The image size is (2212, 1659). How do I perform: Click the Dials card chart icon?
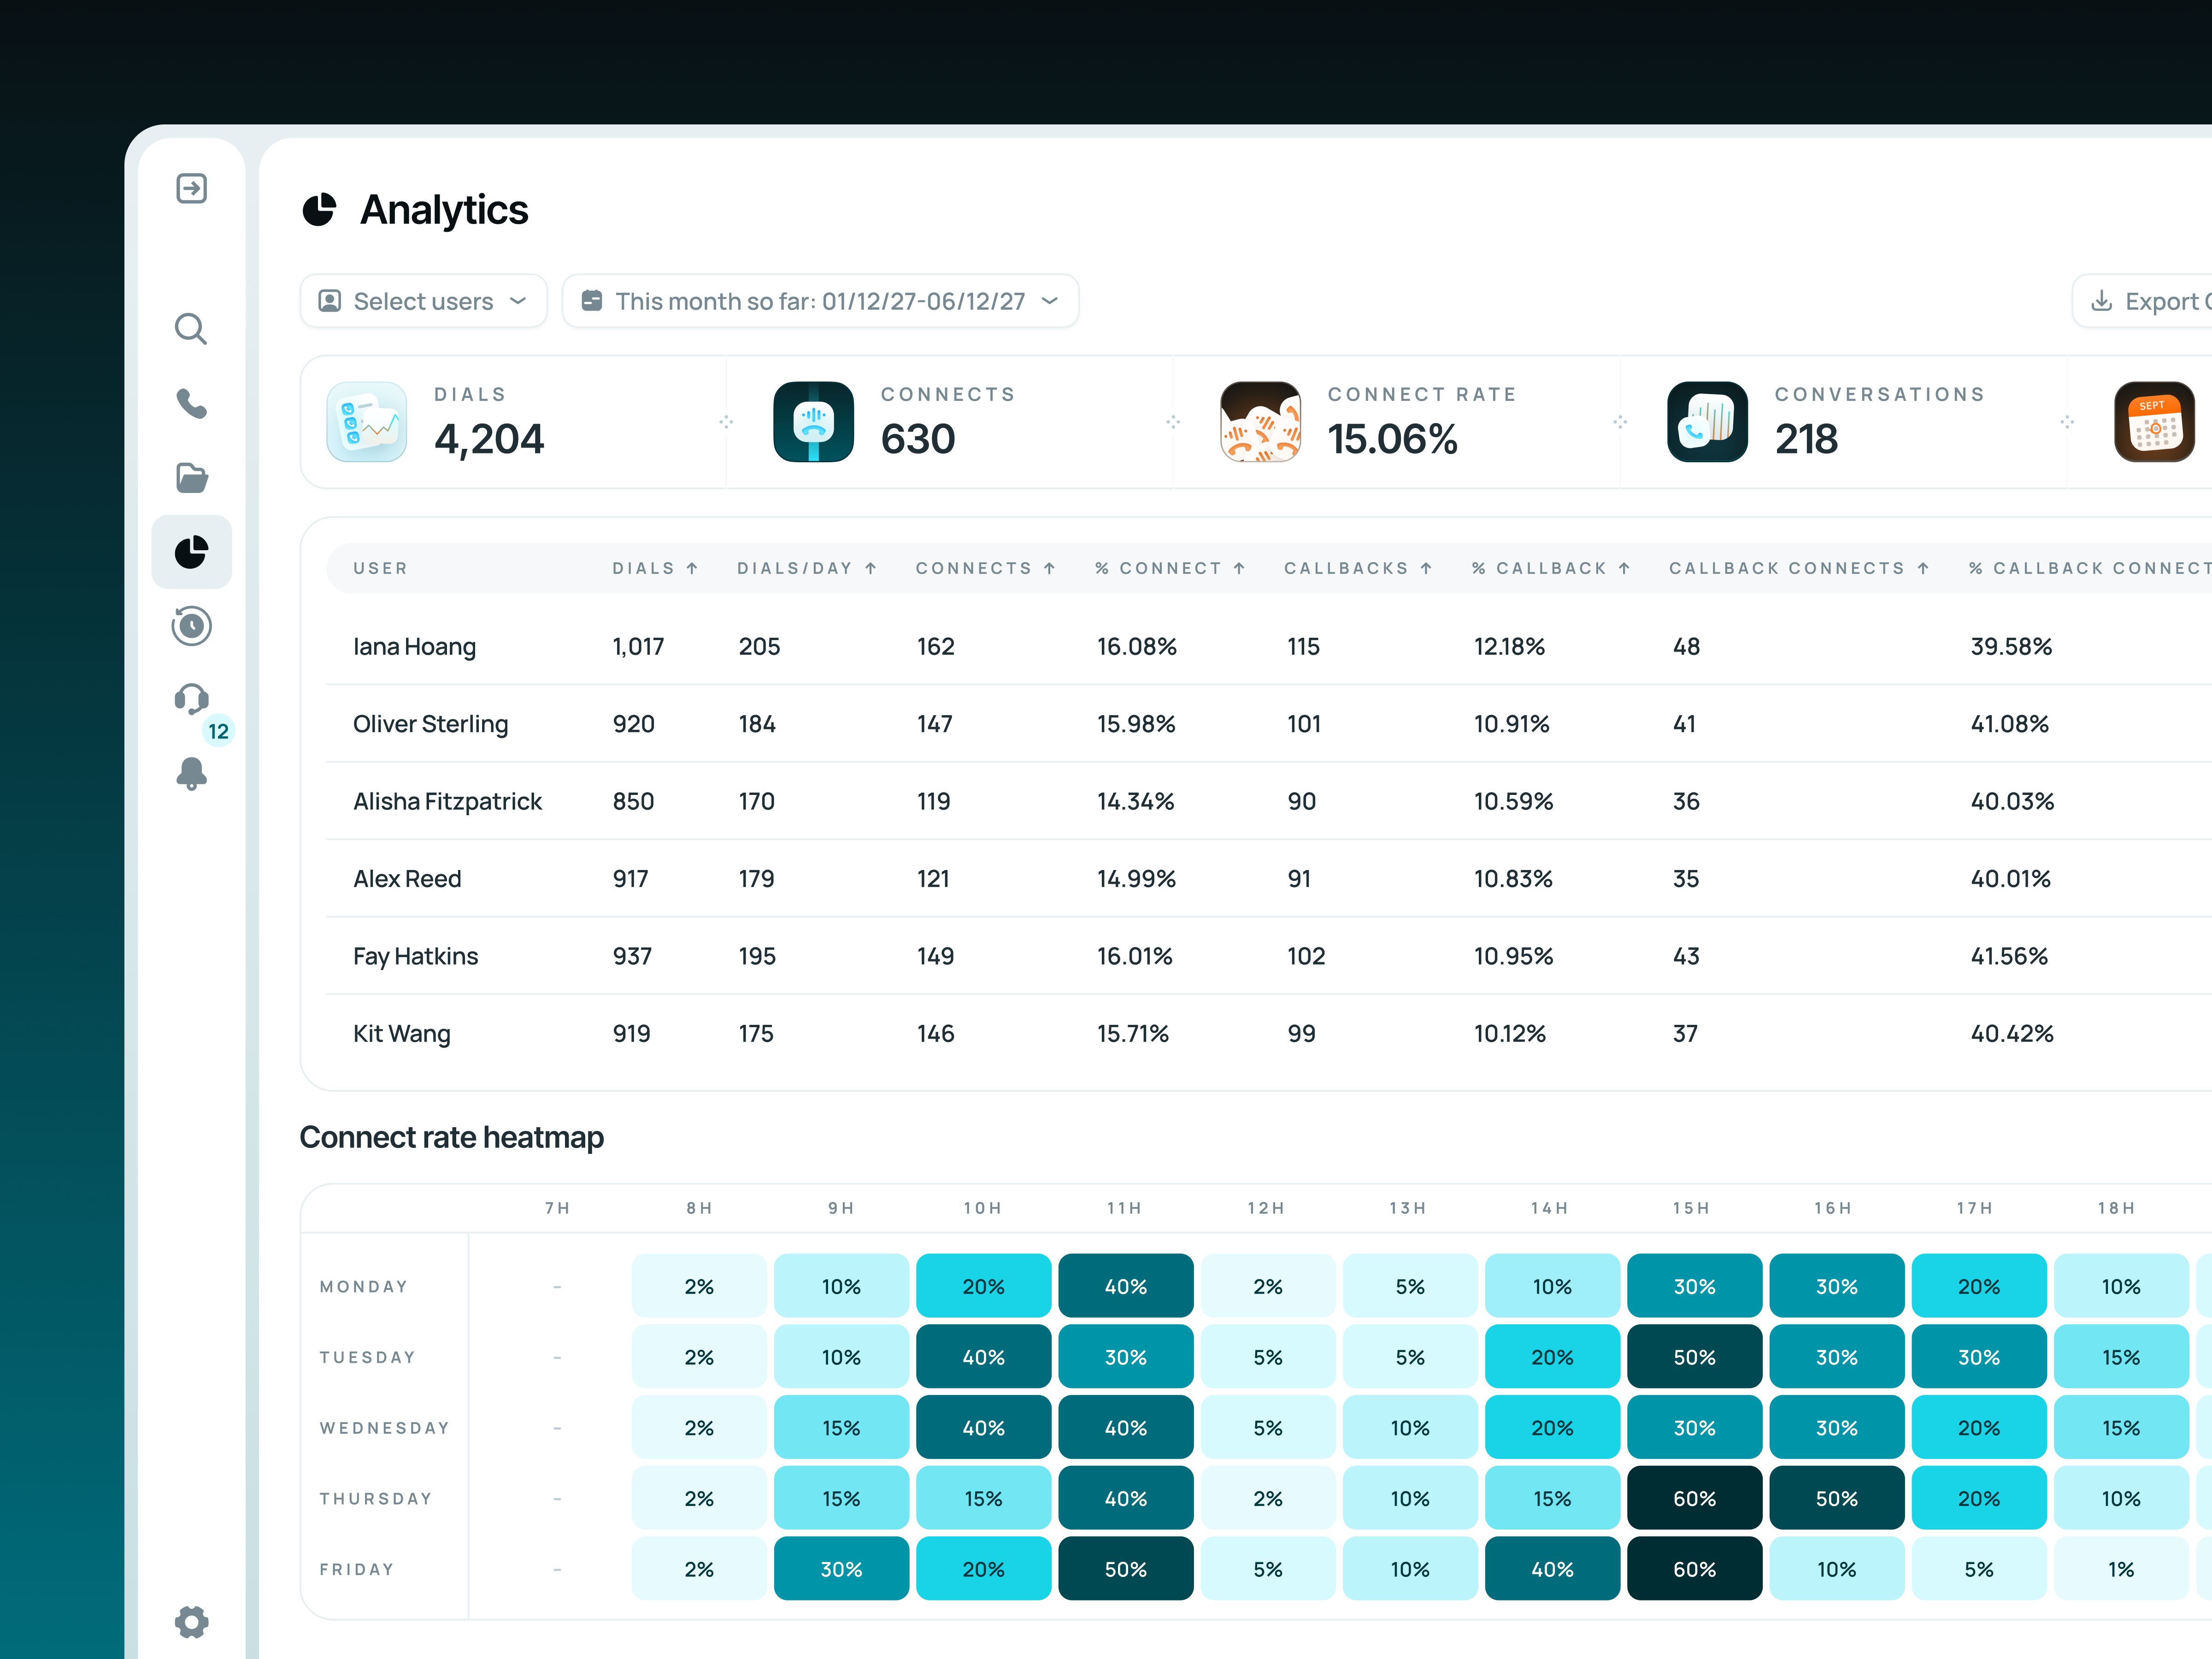tap(367, 422)
